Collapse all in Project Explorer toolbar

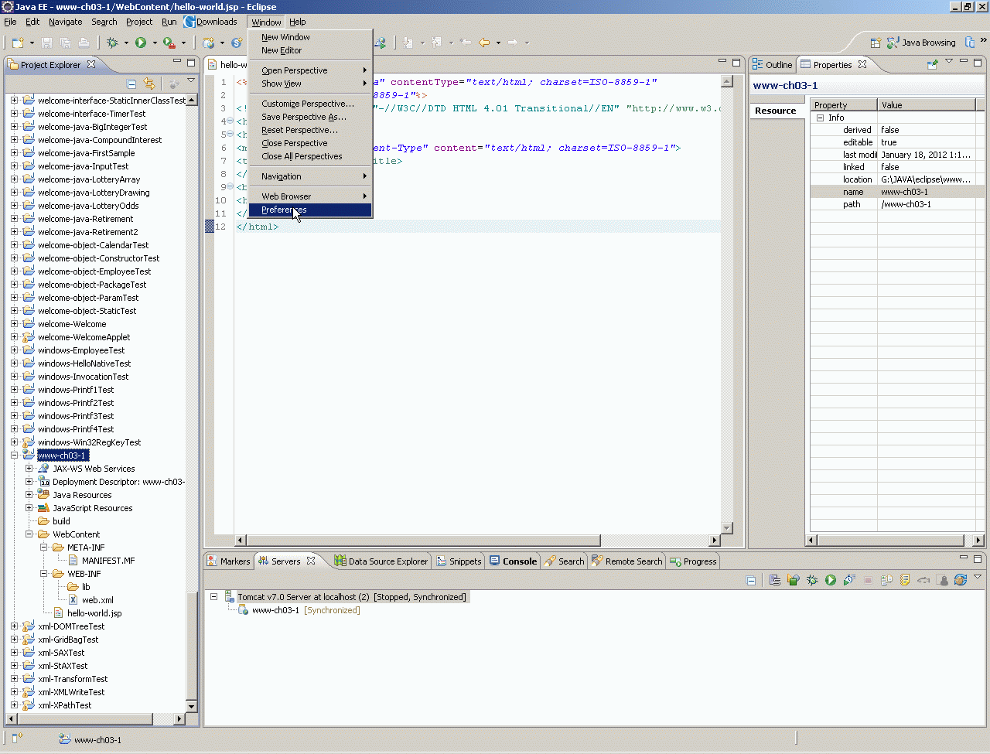(x=131, y=84)
